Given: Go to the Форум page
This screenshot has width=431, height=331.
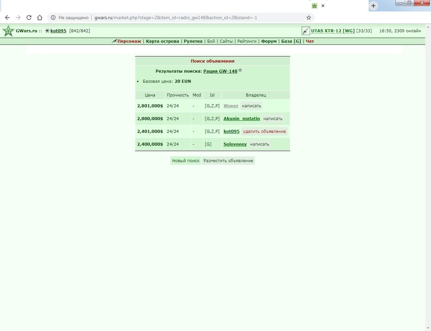Looking at the screenshot, I should (269, 41).
